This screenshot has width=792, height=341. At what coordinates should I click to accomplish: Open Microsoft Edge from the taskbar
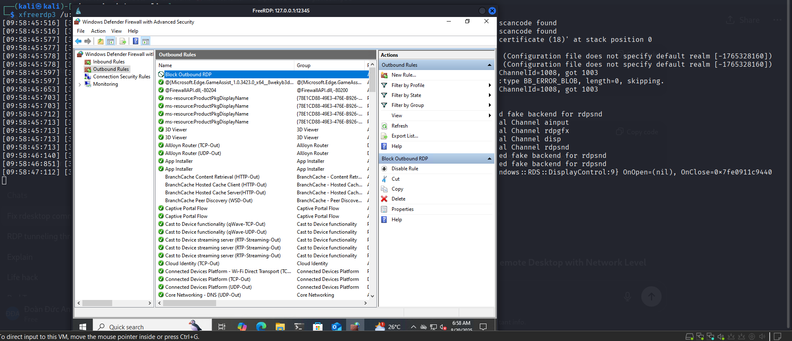pos(261,326)
